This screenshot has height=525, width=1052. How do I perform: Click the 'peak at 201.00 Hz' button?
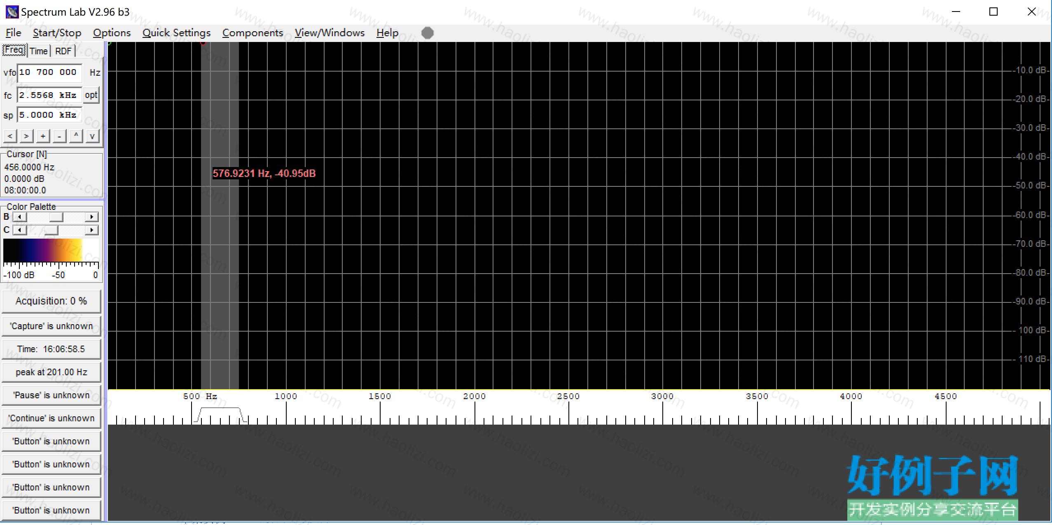pos(51,372)
